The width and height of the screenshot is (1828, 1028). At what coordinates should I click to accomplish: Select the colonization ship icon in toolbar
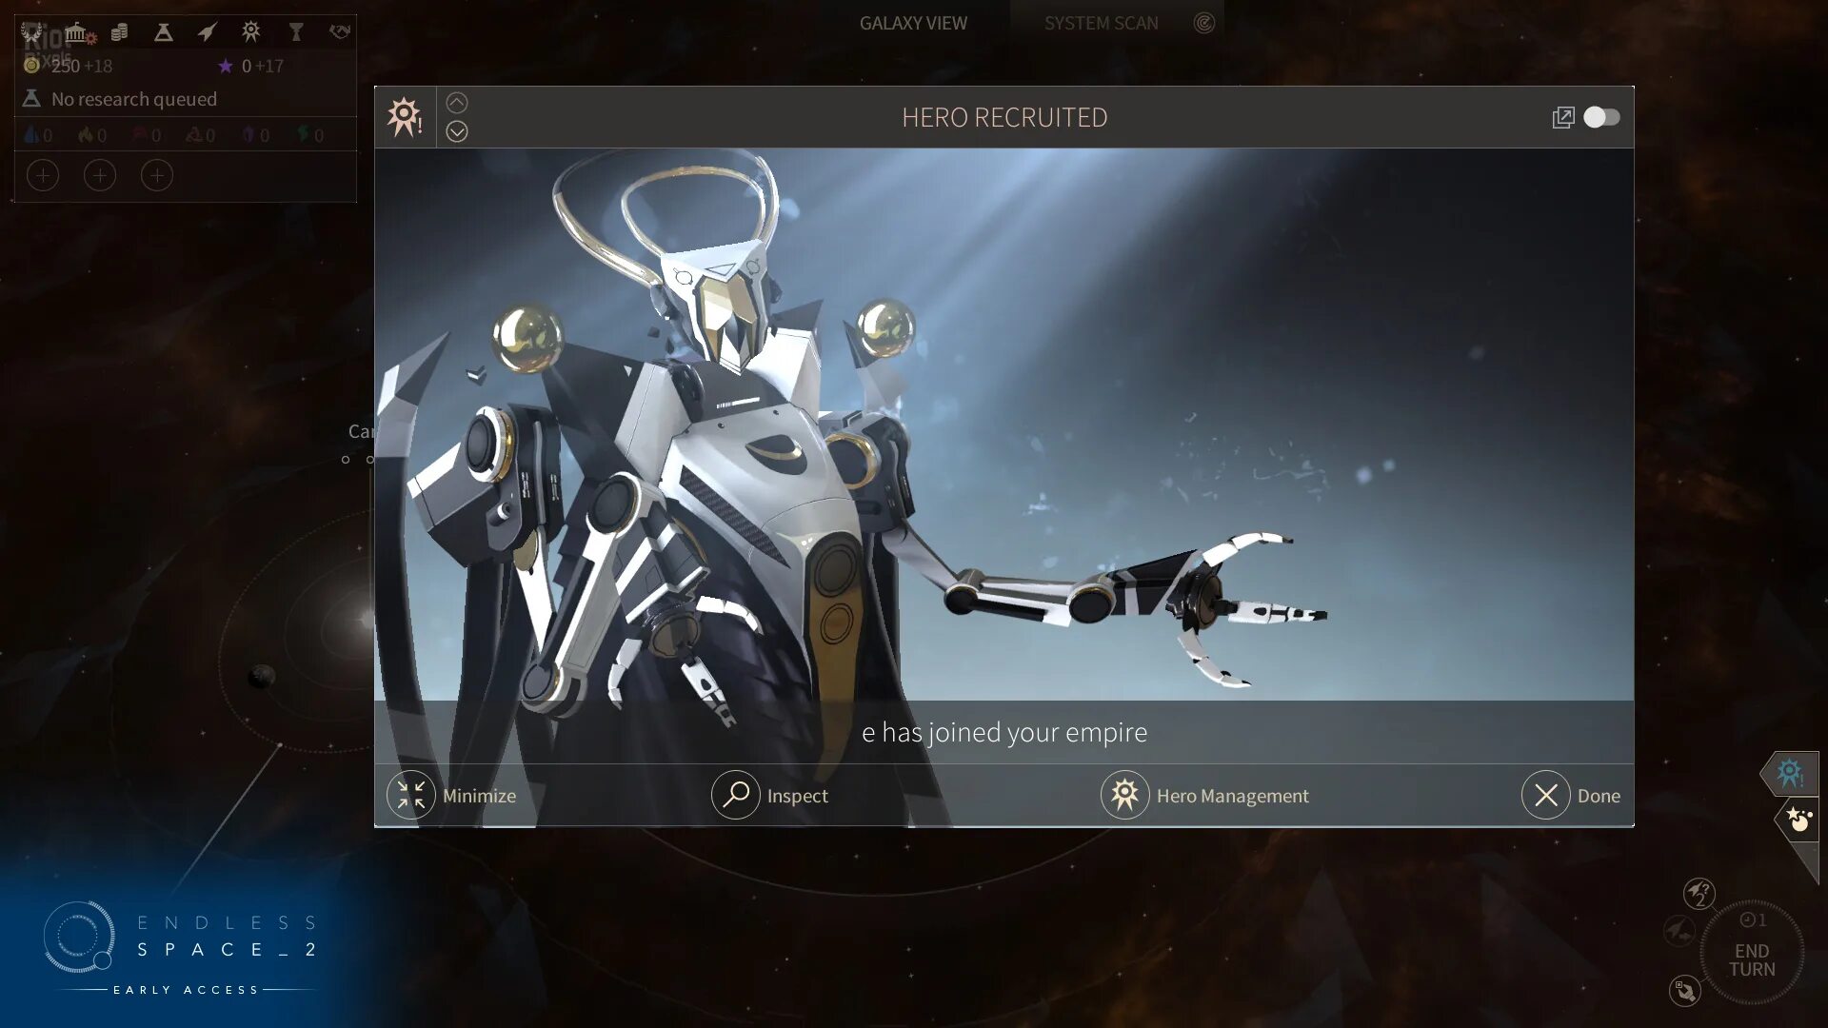(x=205, y=30)
